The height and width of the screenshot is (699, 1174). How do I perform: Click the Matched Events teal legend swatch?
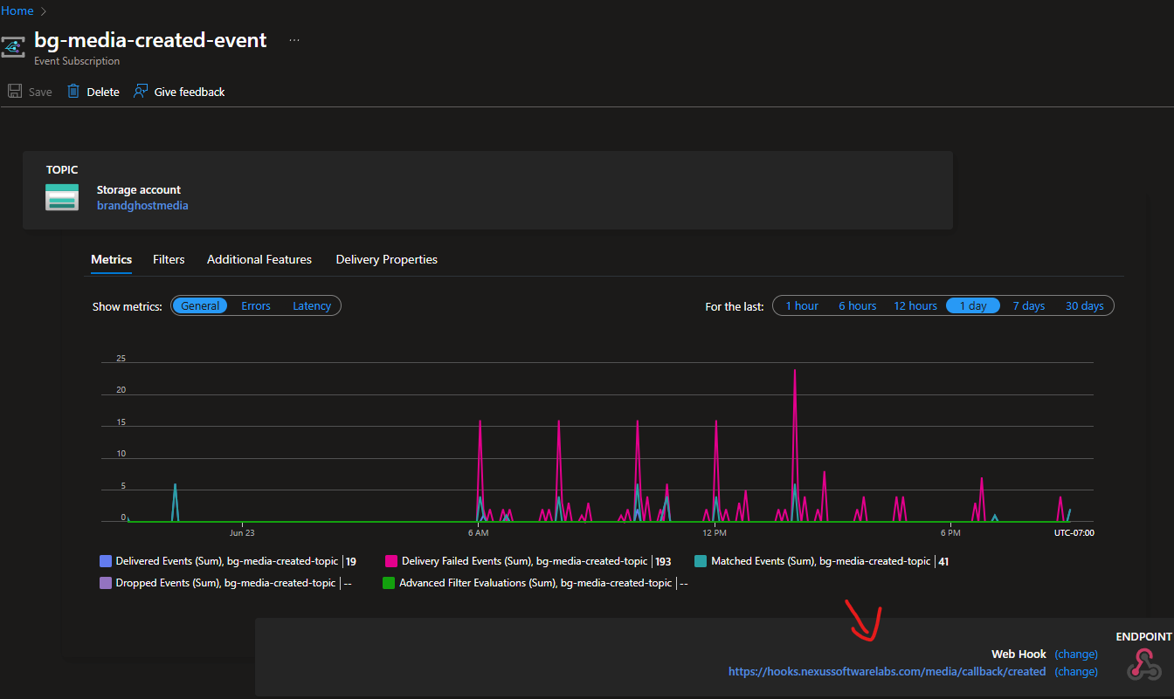701,561
